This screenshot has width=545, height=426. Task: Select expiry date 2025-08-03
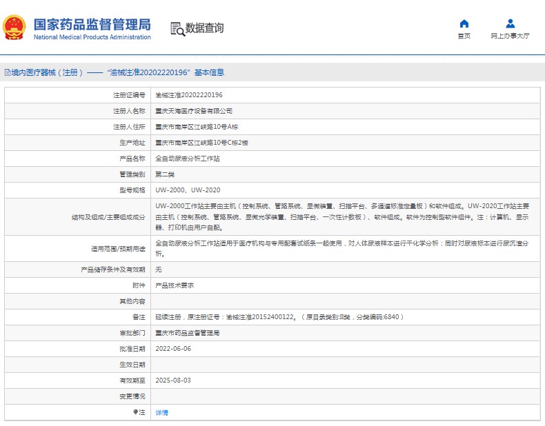point(173,381)
